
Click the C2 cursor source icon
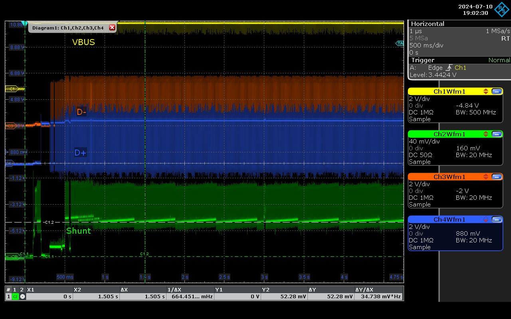[x=15, y=297]
